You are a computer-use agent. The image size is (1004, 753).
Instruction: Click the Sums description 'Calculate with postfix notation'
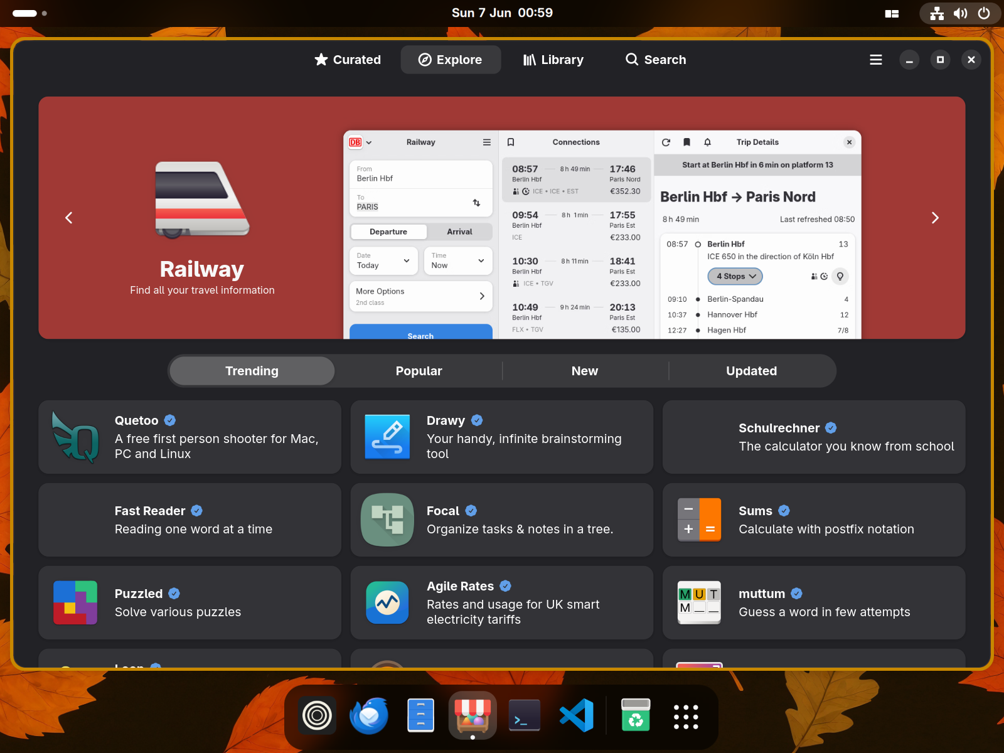click(826, 529)
